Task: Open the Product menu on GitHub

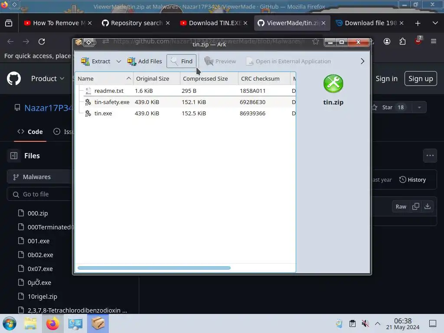Action: pyautogui.click(x=48, y=78)
